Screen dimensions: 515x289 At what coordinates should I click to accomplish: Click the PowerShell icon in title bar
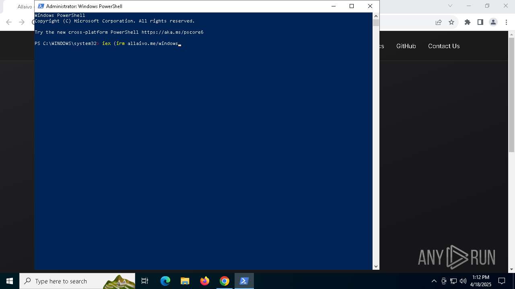pyautogui.click(x=41, y=6)
